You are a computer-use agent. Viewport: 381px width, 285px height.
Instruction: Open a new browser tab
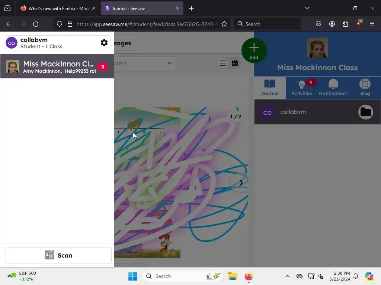coord(192,9)
